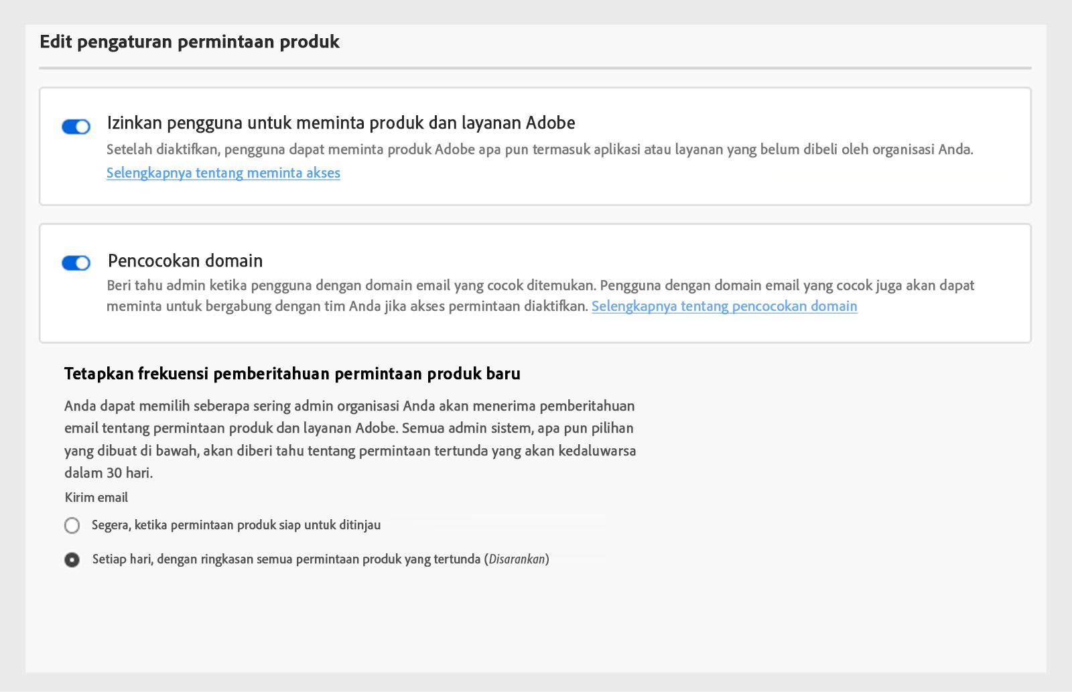Click the "Kirim email" label
This screenshot has width=1072, height=692.
[x=96, y=497]
